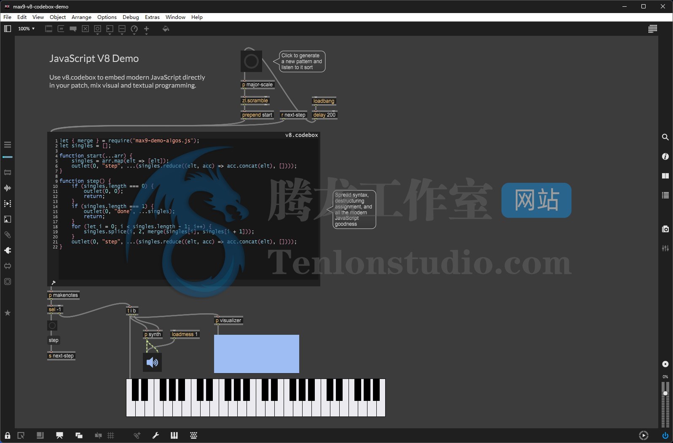Image resolution: width=673 pixels, height=443 pixels.
Task: Click the blue visualizer display panel
Action: tap(257, 354)
